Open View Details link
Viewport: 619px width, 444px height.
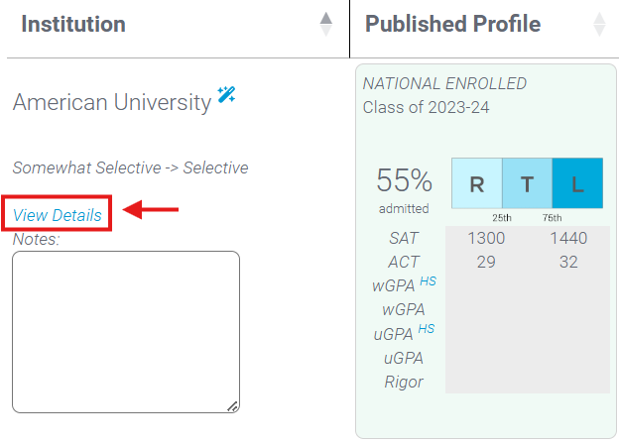[58, 215]
